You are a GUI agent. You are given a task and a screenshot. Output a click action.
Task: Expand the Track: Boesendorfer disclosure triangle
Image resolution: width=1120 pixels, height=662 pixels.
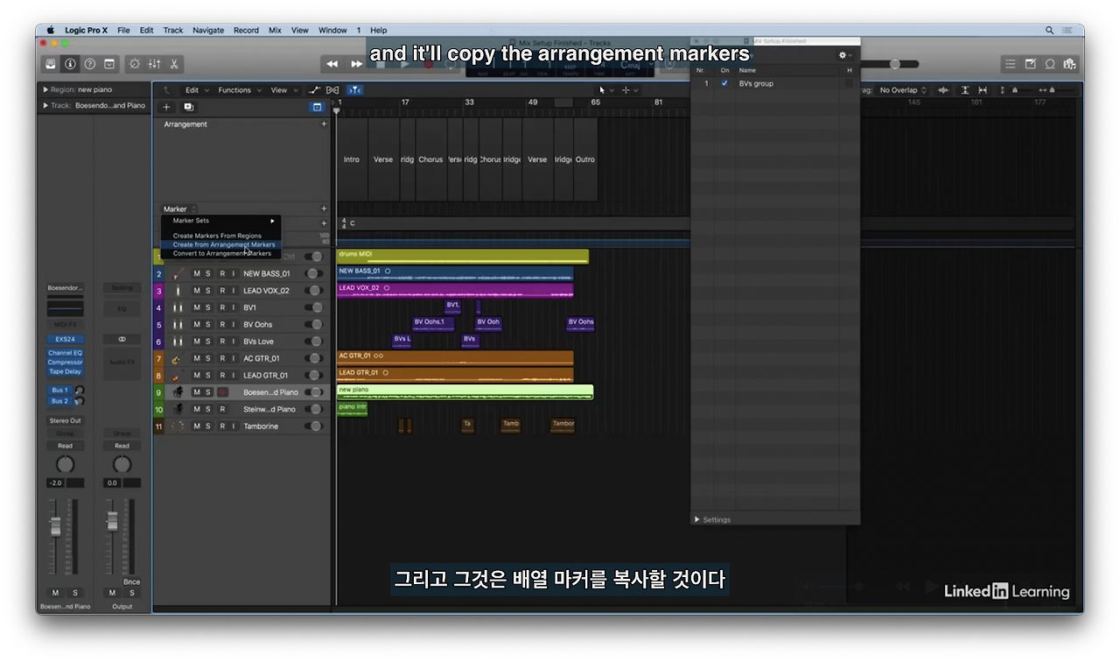(x=45, y=106)
